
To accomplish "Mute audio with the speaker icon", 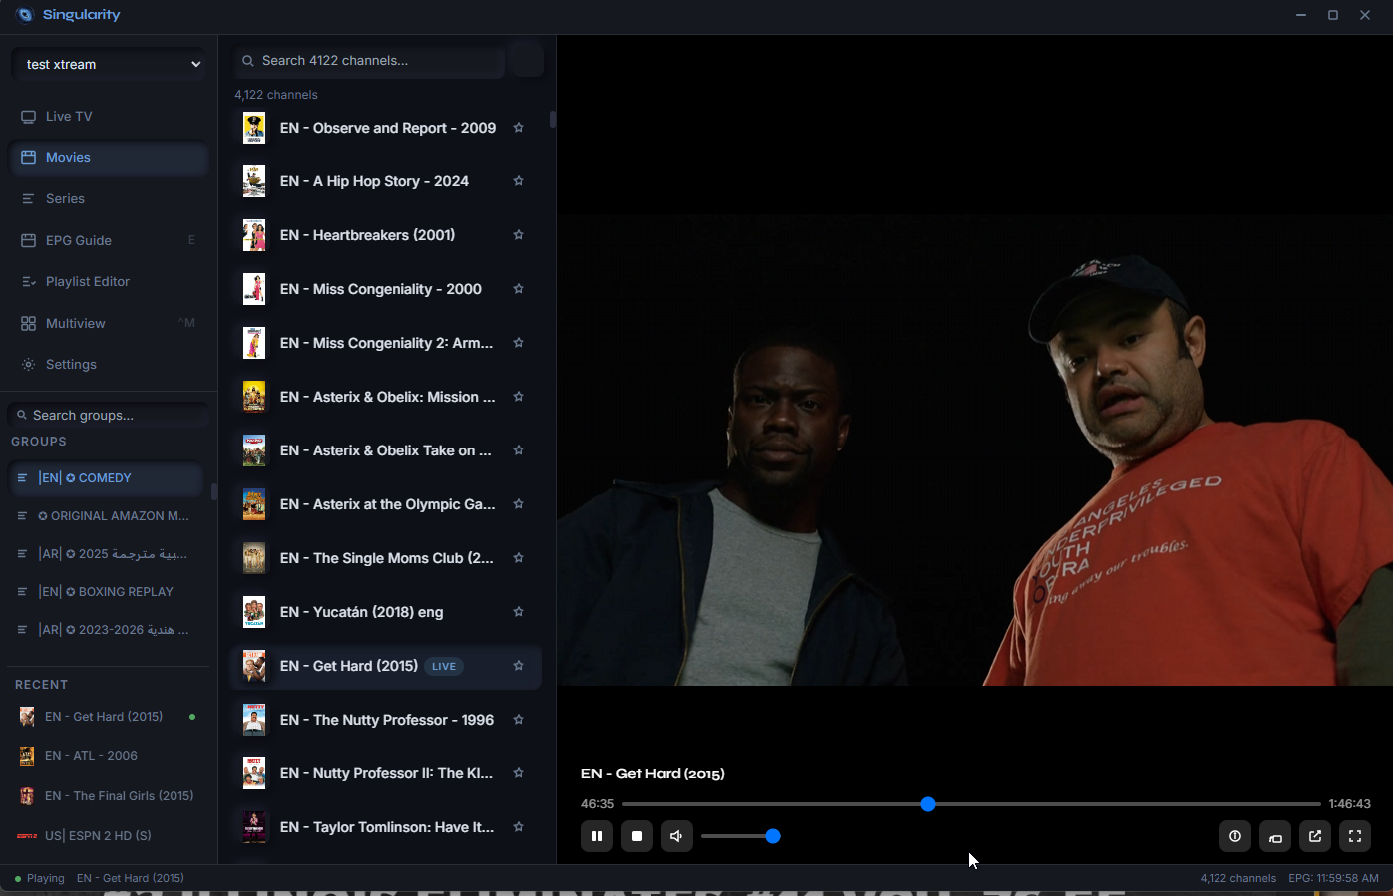I will click(676, 836).
